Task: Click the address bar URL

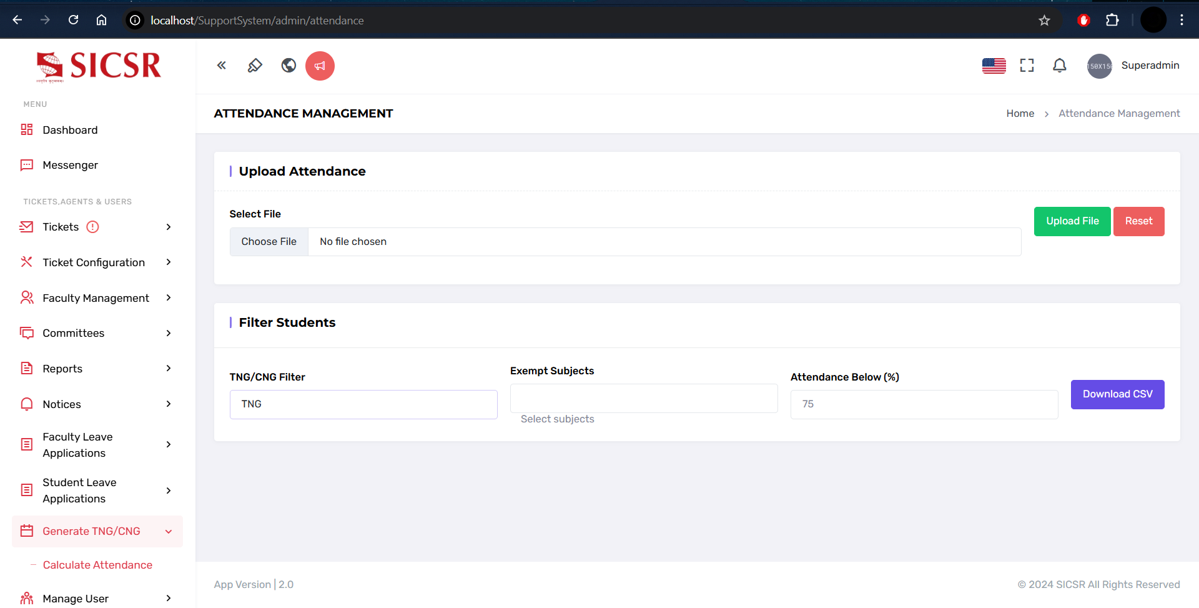Action: point(257,21)
